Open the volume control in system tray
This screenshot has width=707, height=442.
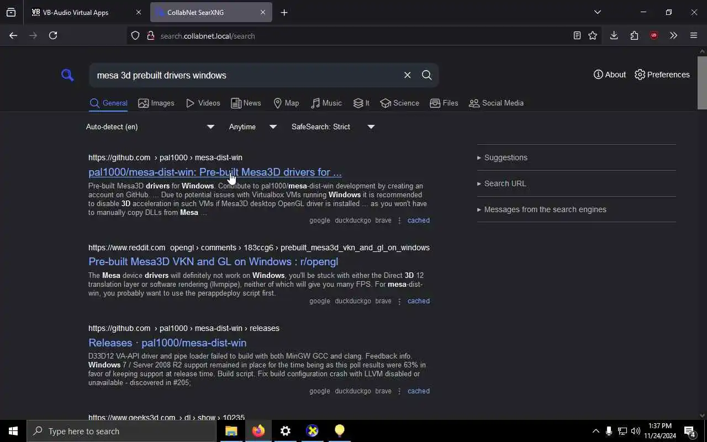(x=636, y=431)
